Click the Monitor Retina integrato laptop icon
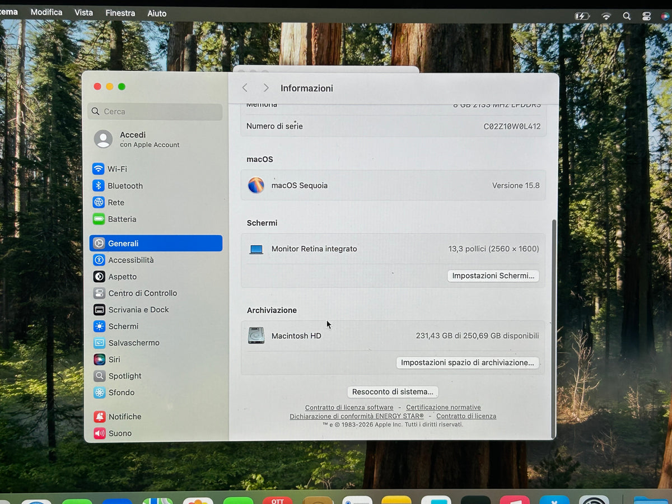Image resolution: width=672 pixels, height=504 pixels. 256,249
